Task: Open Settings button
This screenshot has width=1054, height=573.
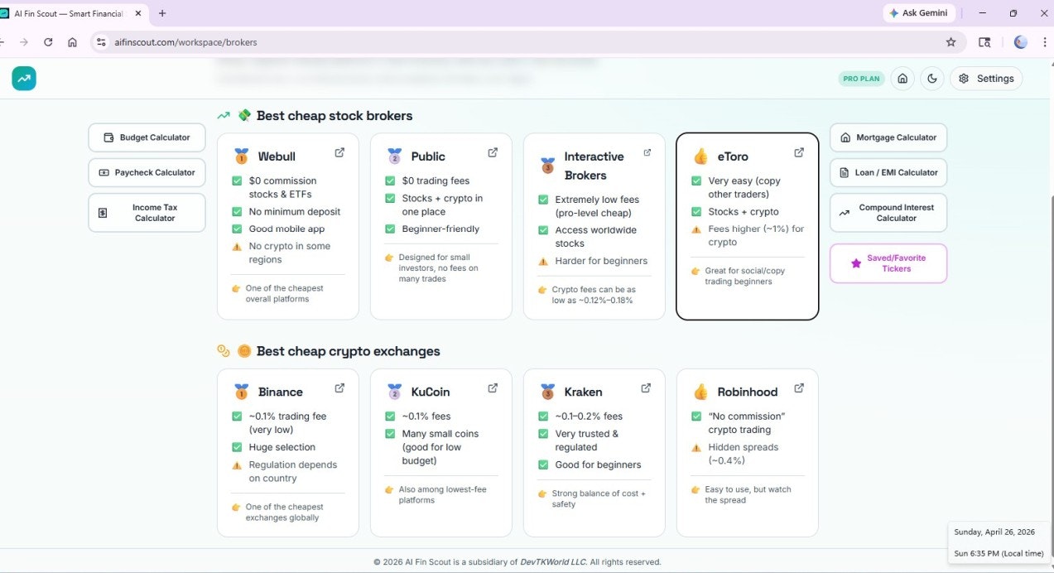Action: pos(986,79)
